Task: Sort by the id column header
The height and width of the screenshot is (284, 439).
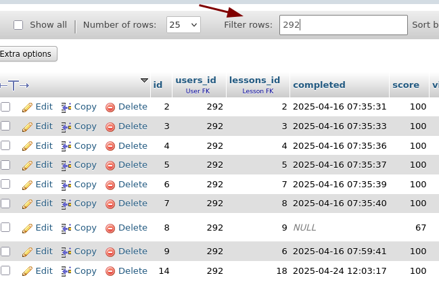Action: point(158,85)
